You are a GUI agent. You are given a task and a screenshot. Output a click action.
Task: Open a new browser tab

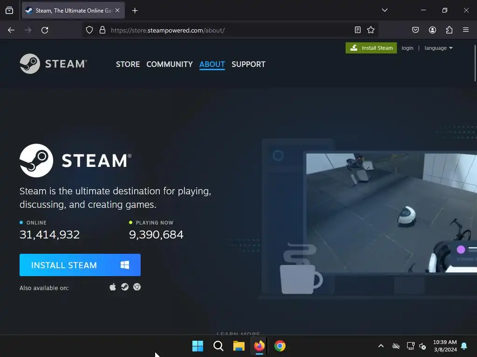[135, 11]
